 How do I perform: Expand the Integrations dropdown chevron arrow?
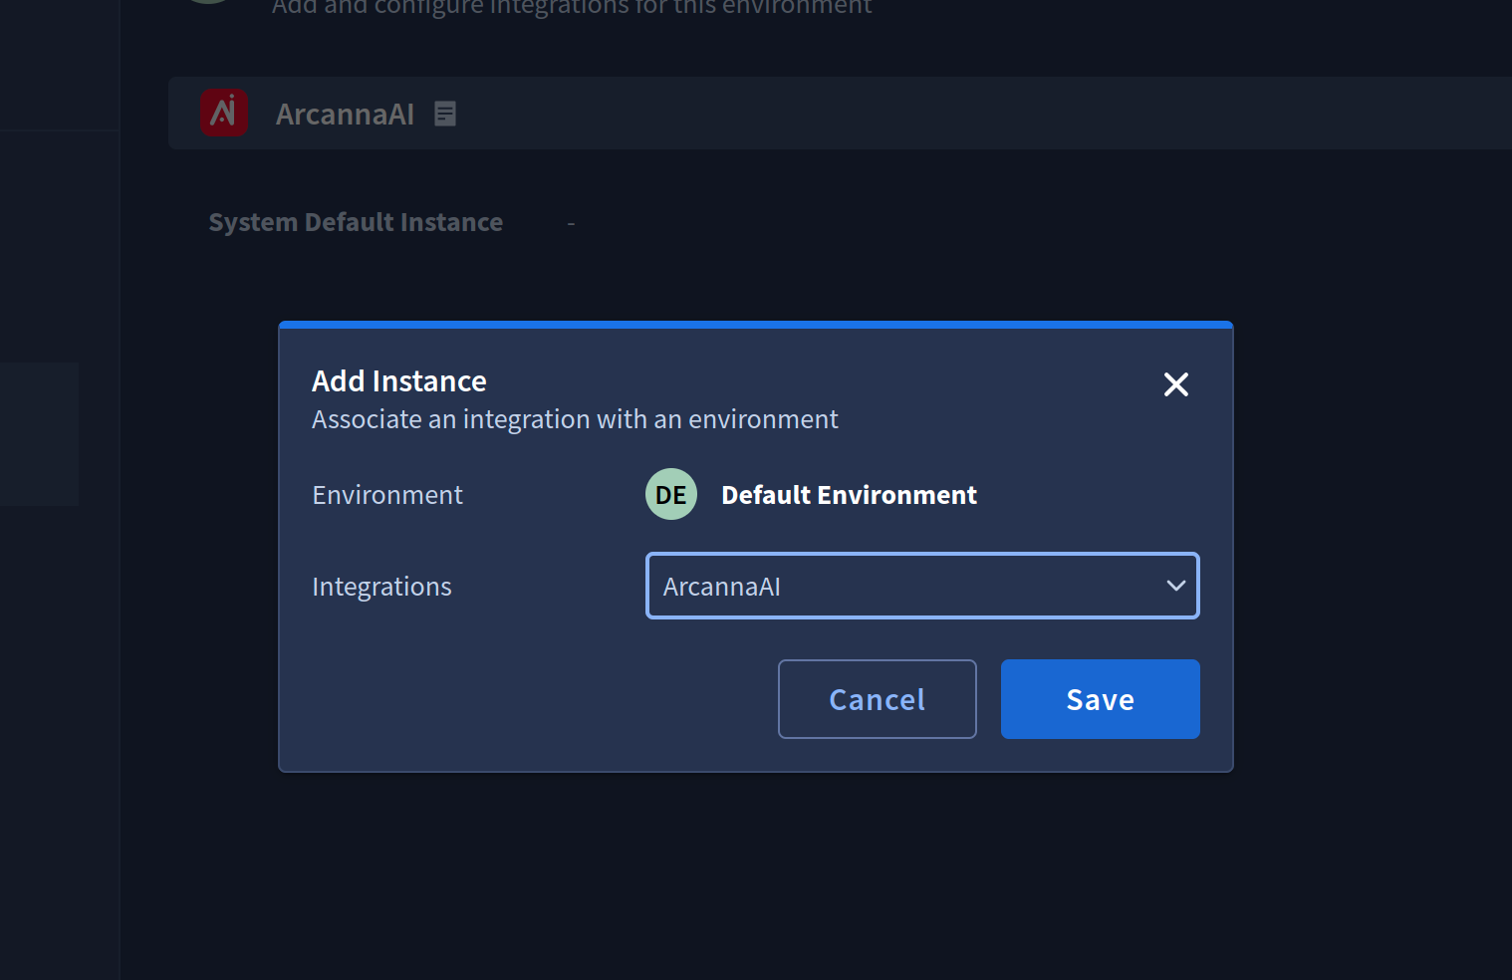(1176, 586)
